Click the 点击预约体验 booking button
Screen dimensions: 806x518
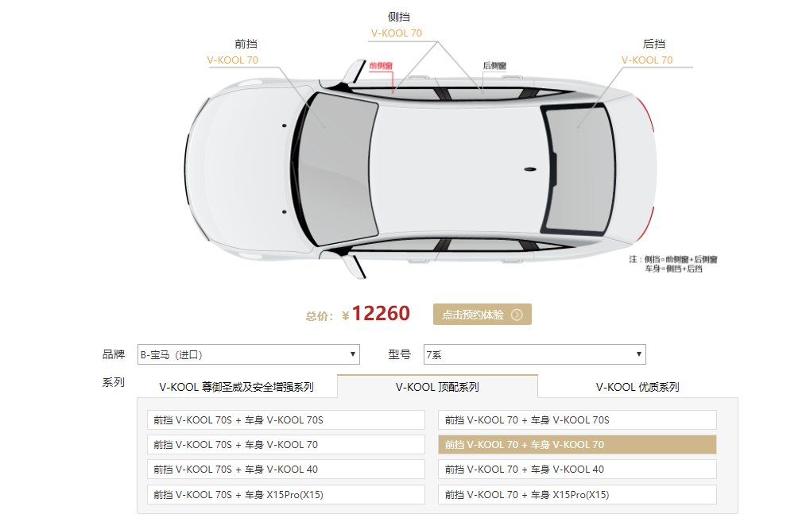[482, 315]
